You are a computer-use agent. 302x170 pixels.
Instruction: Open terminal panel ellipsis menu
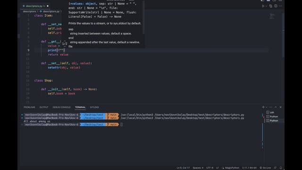(x=271, y=107)
